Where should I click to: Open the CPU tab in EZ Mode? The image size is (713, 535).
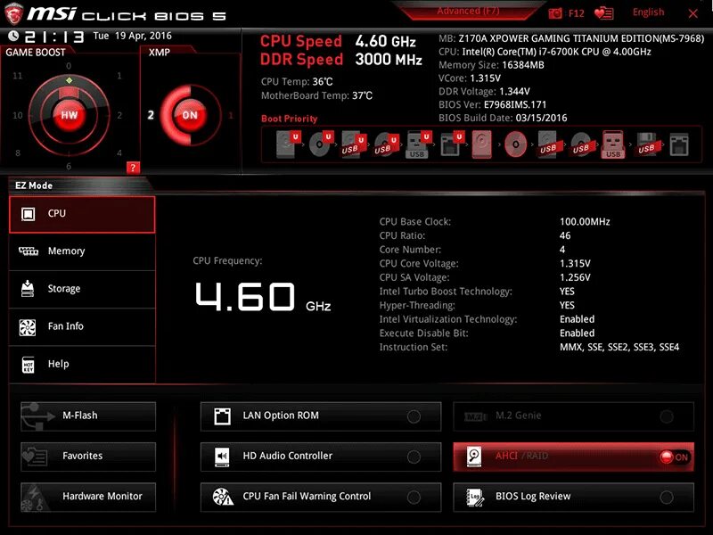click(82, 214)
